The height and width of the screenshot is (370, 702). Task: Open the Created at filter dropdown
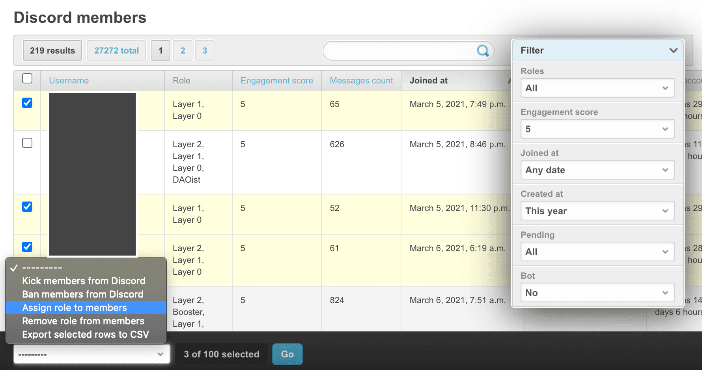(597, 211)
